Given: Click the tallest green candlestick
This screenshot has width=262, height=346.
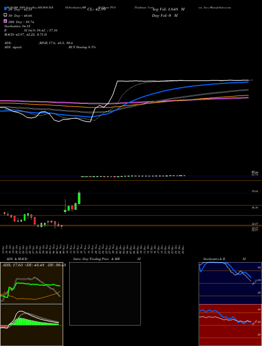Looking at the screenshot, I should pos(79,198).
